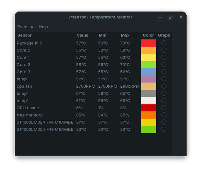Open the Psensor menu
Screen dimensions: 201x174
coord(26,27)
